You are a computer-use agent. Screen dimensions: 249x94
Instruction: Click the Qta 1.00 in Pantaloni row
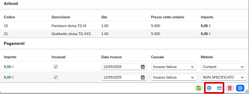105,26
